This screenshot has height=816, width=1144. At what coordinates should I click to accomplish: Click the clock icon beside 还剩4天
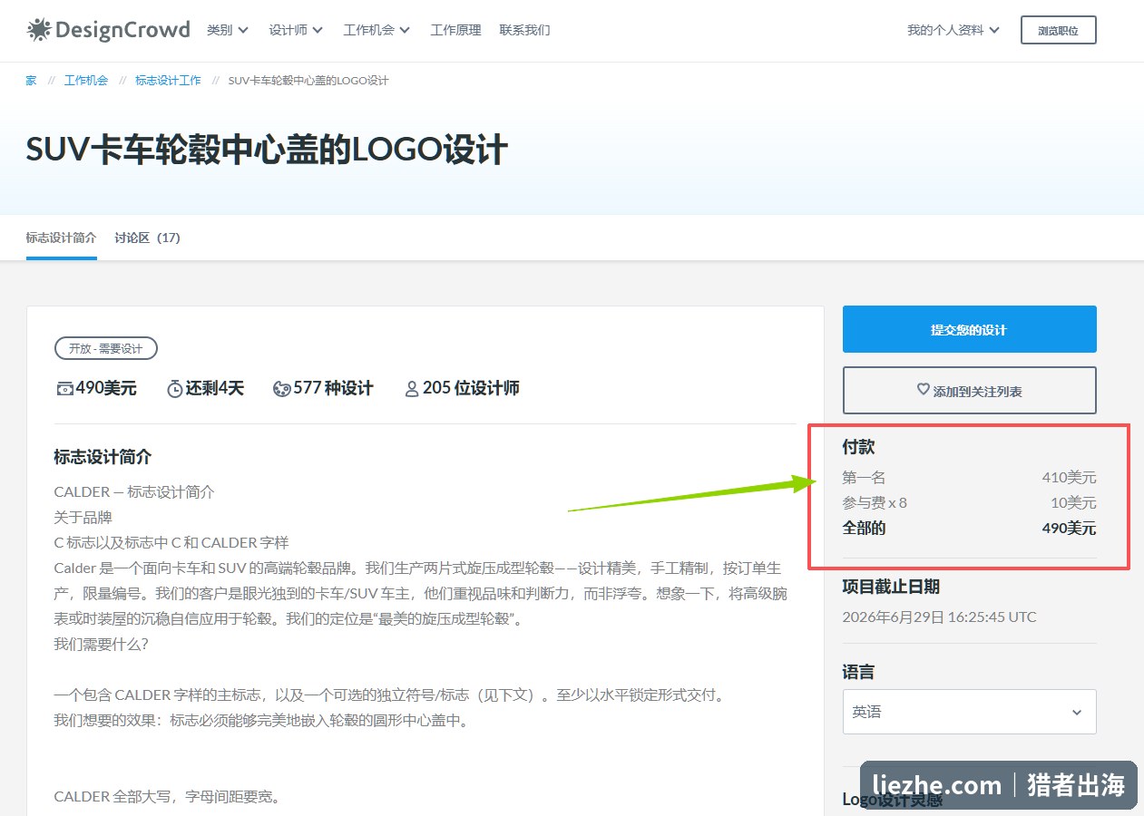(x=175, y=389)
